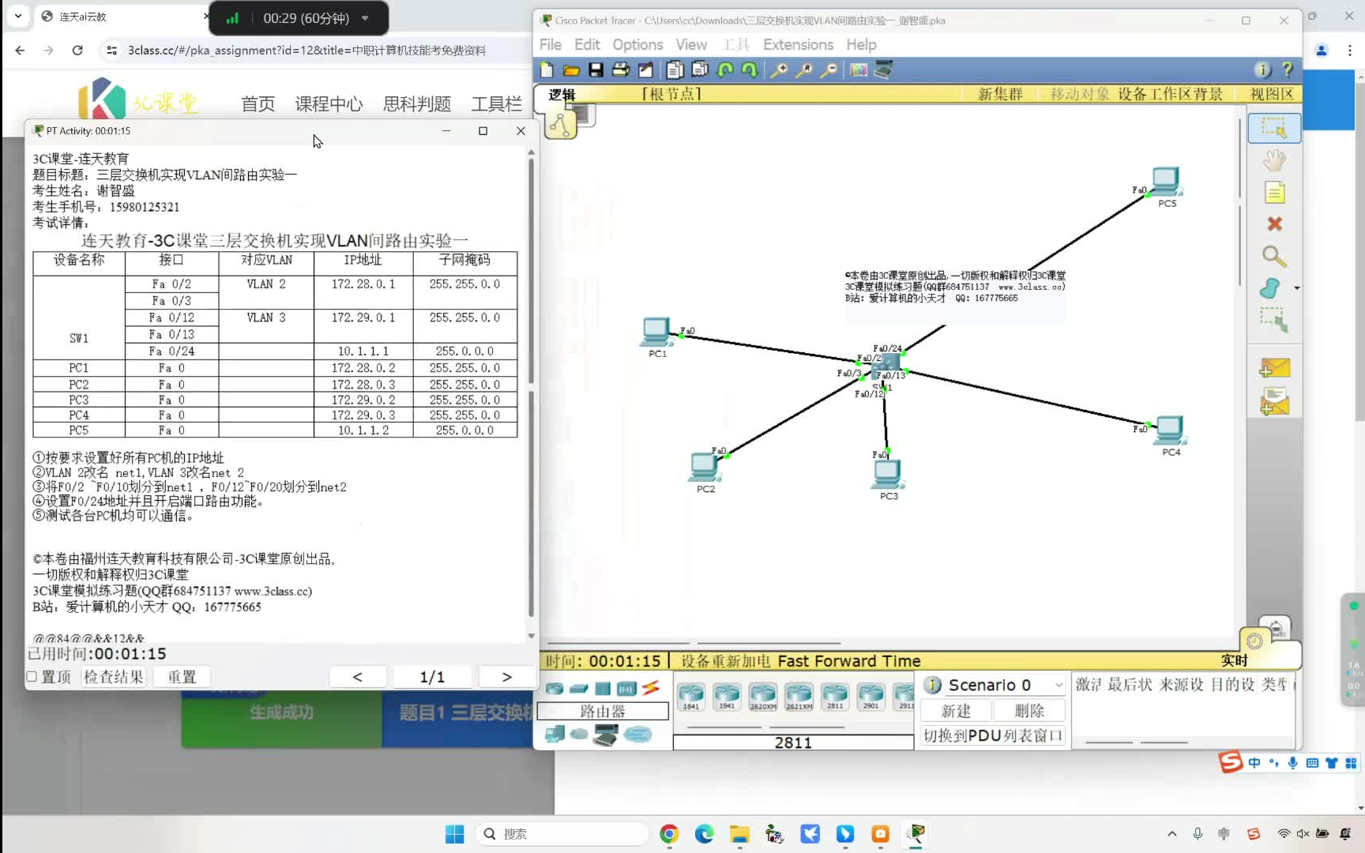The image size is (1365, 853).
Task: Click 删除 scenario button
Action: click(x=1029, y=711)
